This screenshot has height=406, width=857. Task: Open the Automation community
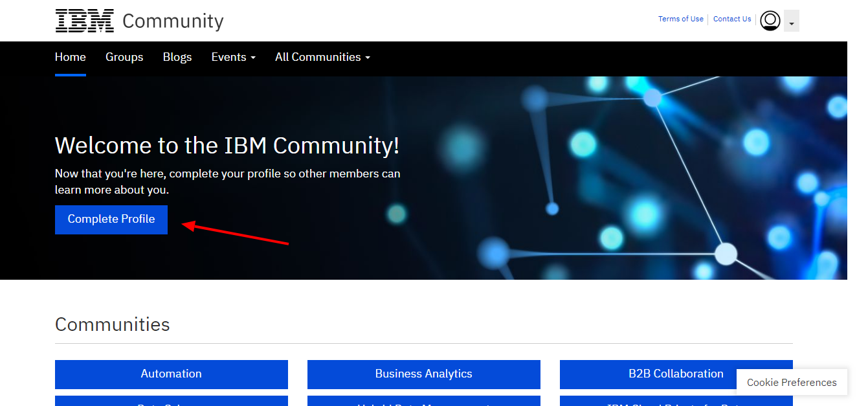[172, 374]
